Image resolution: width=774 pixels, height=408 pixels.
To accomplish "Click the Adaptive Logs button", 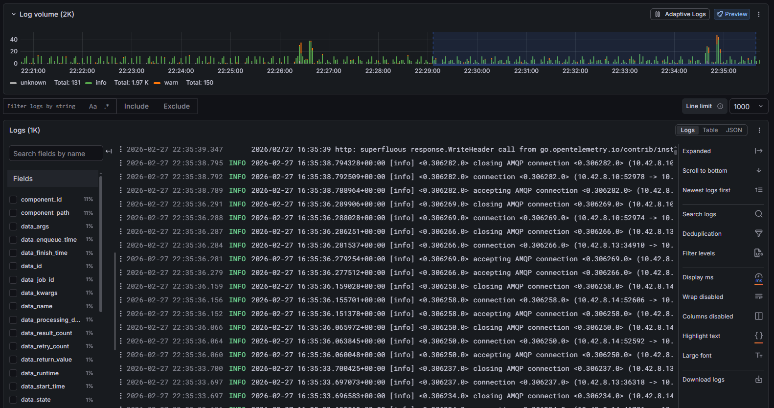I will 680,14.
